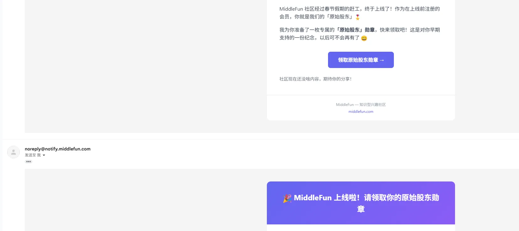Expand trimmed content via three-dot icon
The width and height of the screenshot is (519, 231).
pyautogui.click(x=29, y=162)
